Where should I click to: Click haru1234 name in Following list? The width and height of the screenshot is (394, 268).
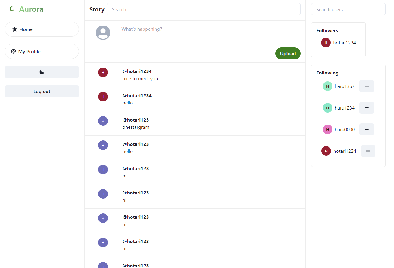345,108
